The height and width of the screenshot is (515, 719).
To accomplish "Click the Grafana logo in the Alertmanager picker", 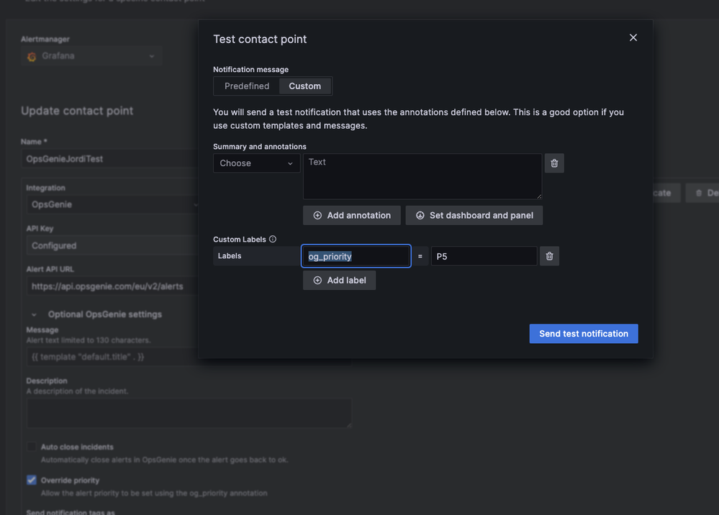I will (31, 55).
